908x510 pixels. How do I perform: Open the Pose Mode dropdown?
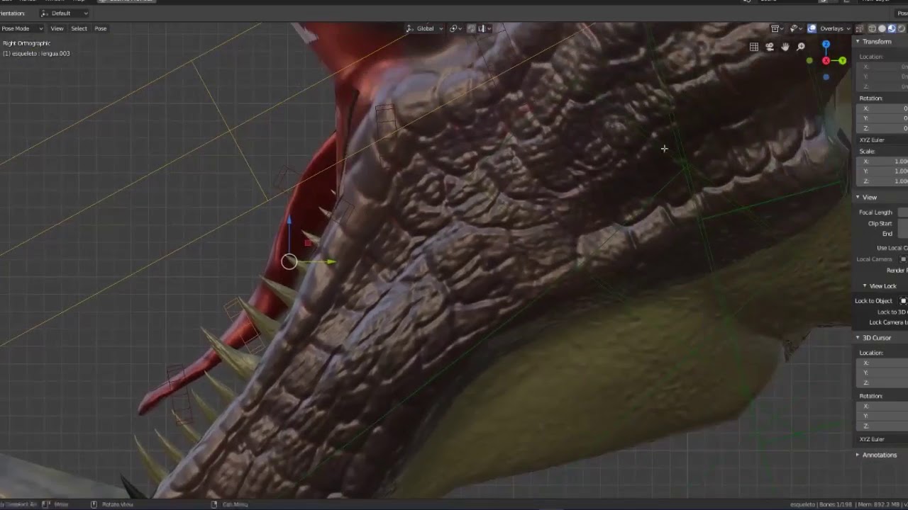pos(22,28)
